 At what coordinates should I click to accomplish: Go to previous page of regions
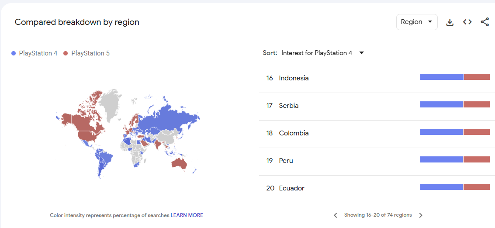[x=336, y=215]
